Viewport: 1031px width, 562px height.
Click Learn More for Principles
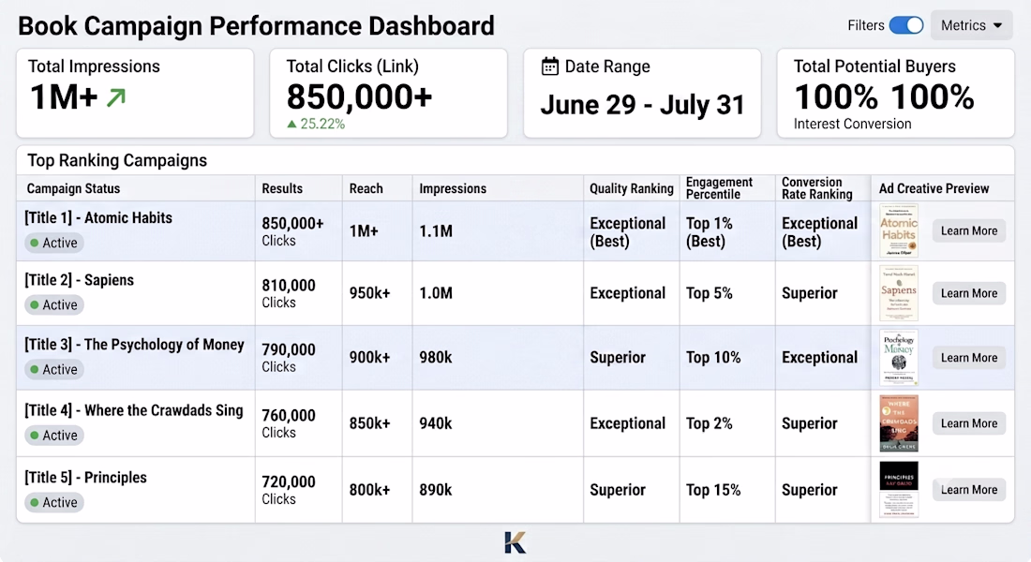click(x=968, y=490)
